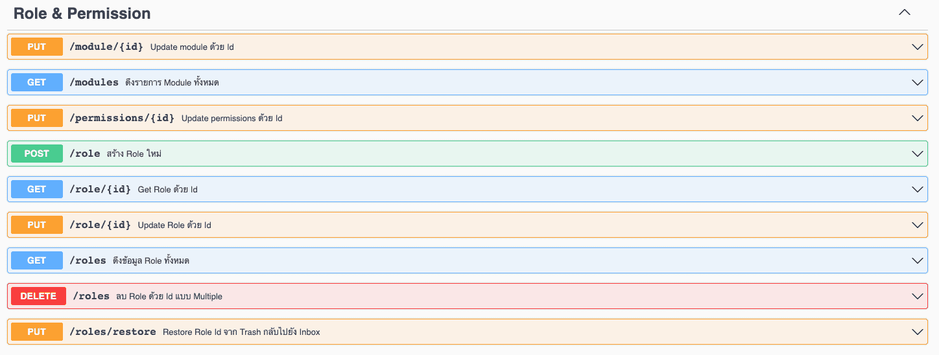Click the red DELETE badge for /roles
Image resolution: width=939 pixels, height=355 pixels.
(x=38, y=296)
